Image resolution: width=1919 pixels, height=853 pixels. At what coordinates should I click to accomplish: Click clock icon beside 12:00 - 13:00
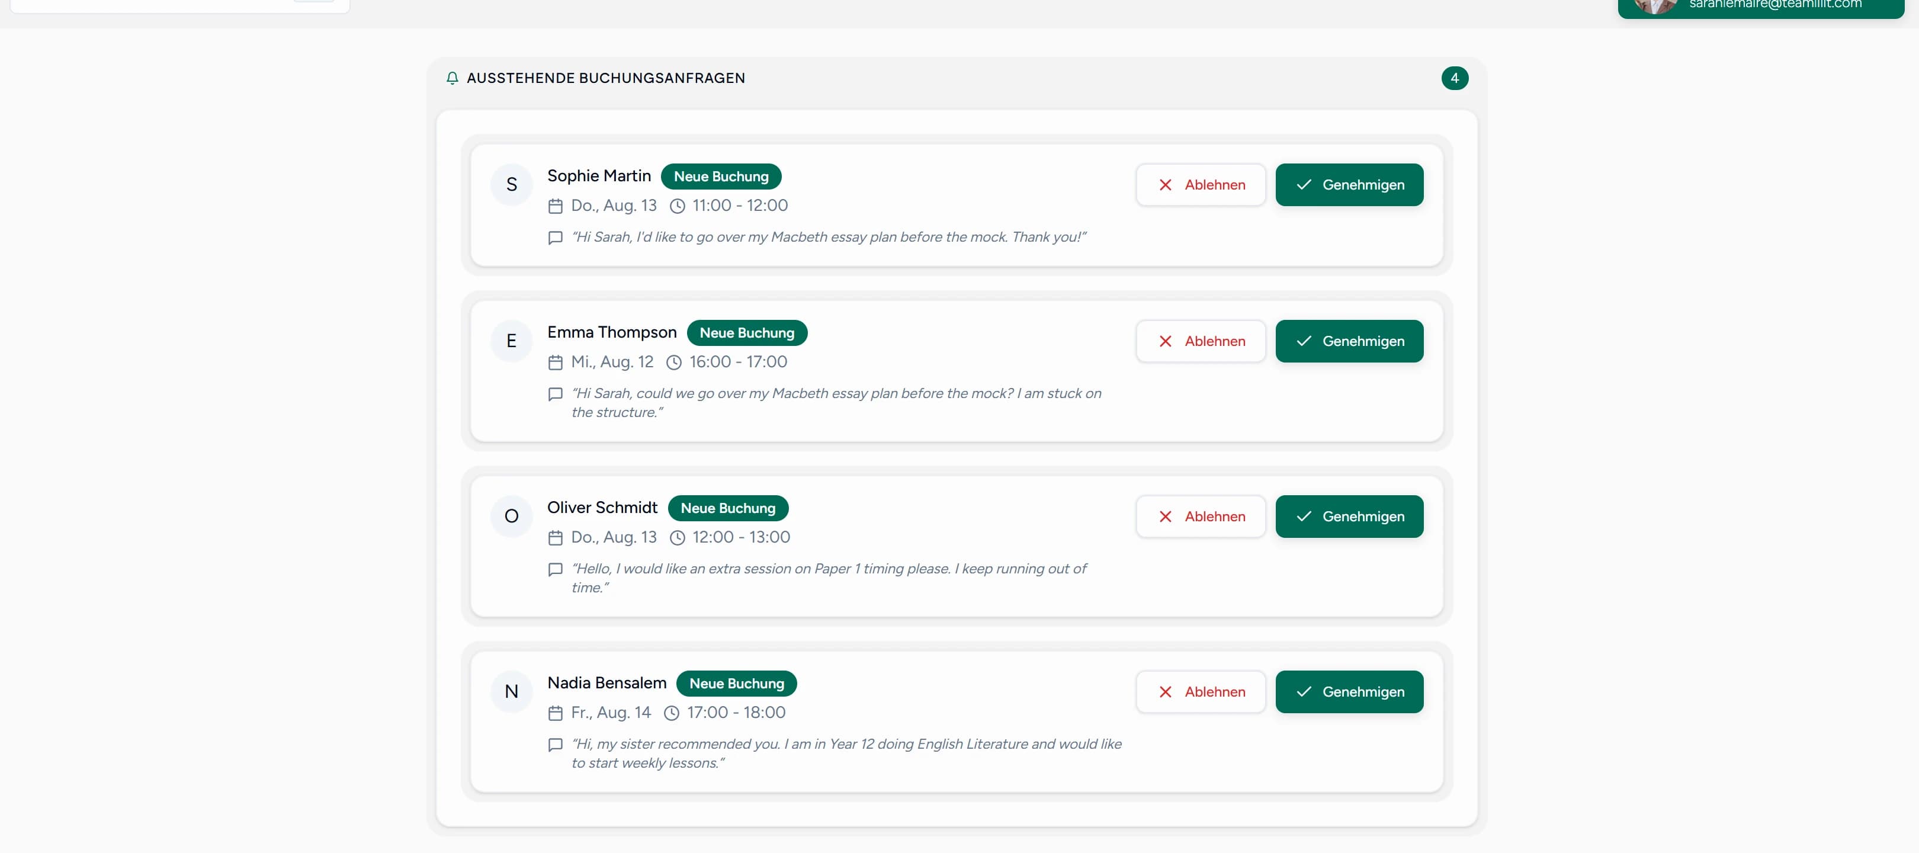pyautogui.click(x=677, y=537)
